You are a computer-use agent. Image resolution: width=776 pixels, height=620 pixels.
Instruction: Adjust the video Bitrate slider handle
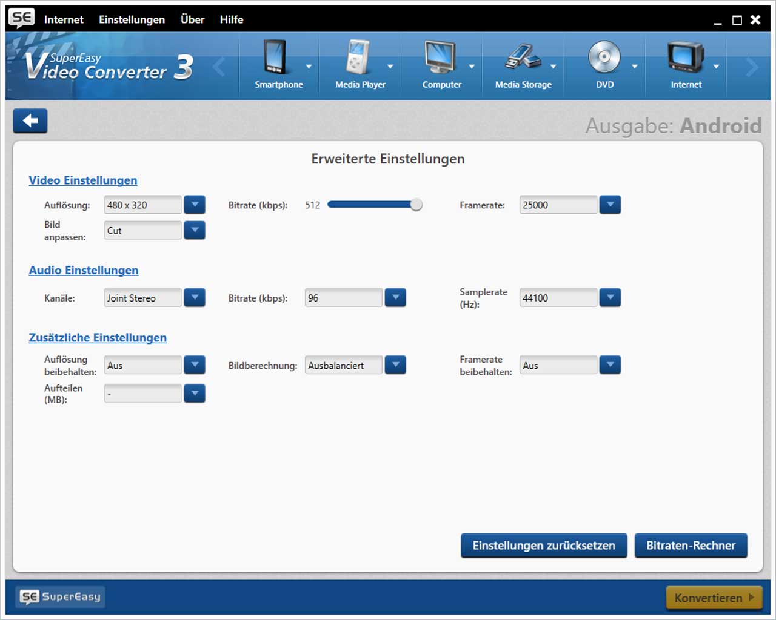click(x=416, y=205)
